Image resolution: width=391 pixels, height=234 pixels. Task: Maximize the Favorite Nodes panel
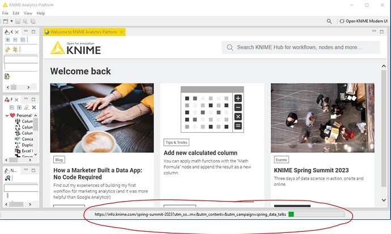(33, 99)
